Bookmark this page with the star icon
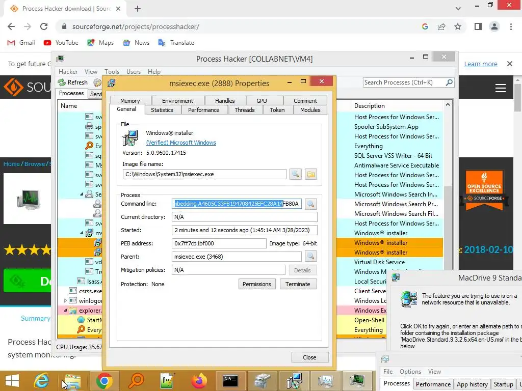This screenshot has height=391, width=522. click(x=458, y=26)
